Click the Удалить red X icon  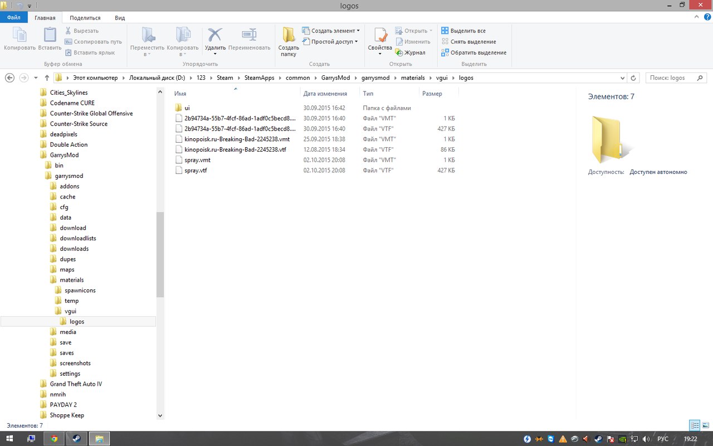click(215, 35)
